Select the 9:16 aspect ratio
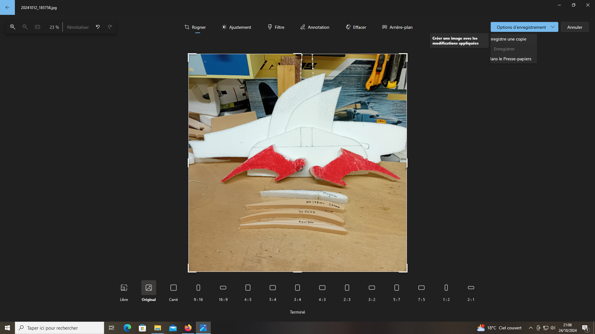The width and height of the screenshot is (595, 334). click(198, 292)
